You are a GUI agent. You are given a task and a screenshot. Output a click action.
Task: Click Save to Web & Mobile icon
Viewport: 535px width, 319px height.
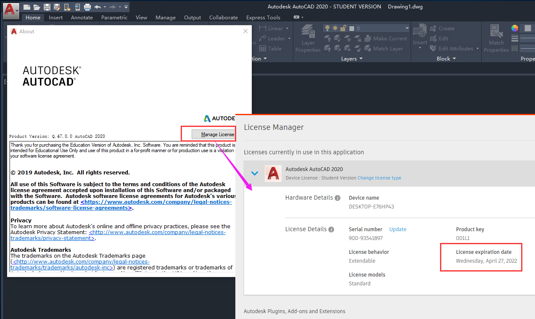pos(76,7)
